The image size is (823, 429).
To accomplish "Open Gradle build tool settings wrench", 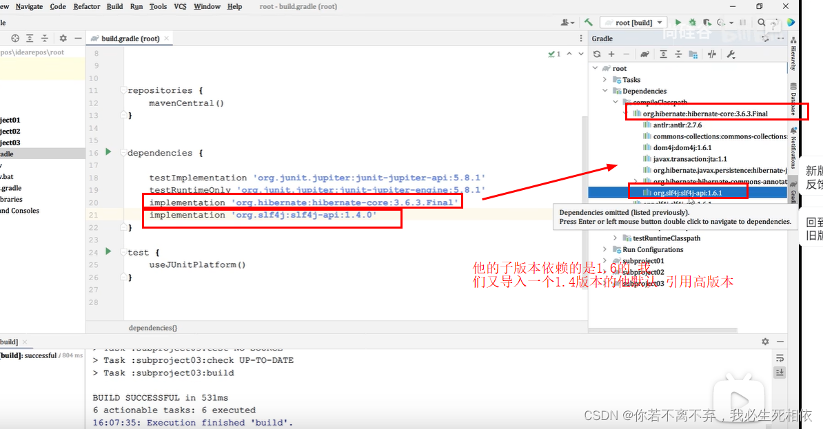I will pos(731,54).
